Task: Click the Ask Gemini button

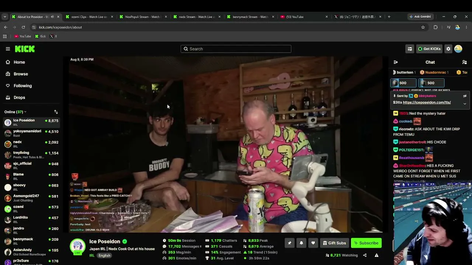Action: [x=420, y=17]
